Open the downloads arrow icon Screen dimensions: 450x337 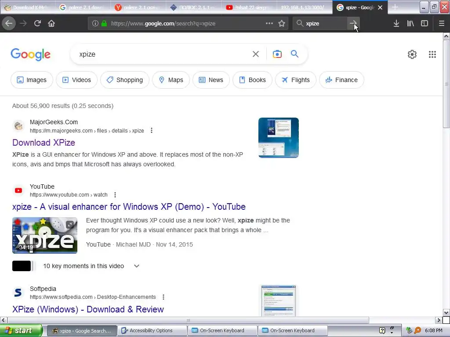click(x=396, y=23)
